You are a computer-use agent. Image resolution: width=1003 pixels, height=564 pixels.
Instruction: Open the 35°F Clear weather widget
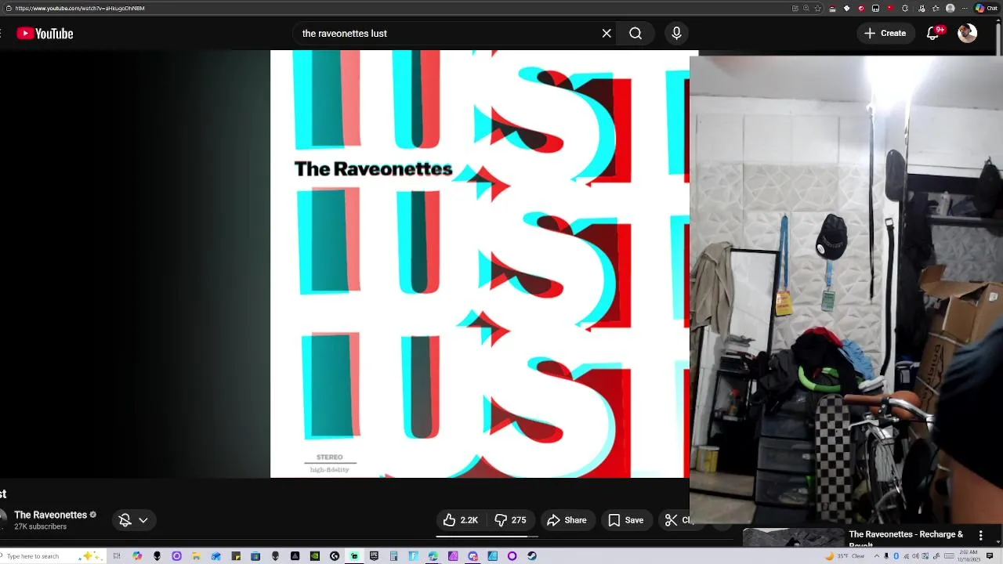(x=845, y=556)
